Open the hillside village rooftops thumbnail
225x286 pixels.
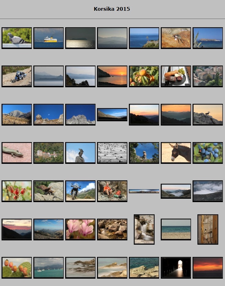pyautogui.click(x=208, y=76)
